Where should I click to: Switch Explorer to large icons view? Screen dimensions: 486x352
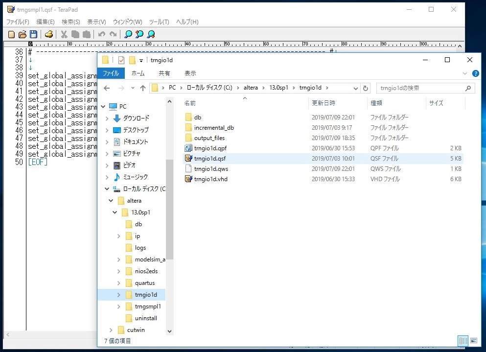474,341
